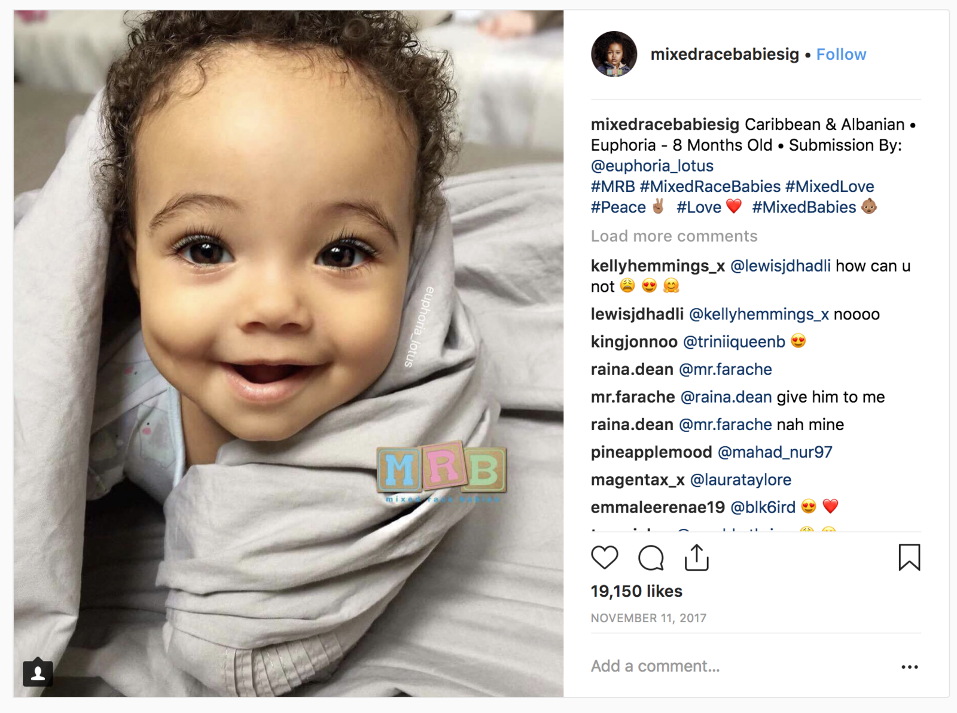View the 19,150 likes list

click(636, 591)
